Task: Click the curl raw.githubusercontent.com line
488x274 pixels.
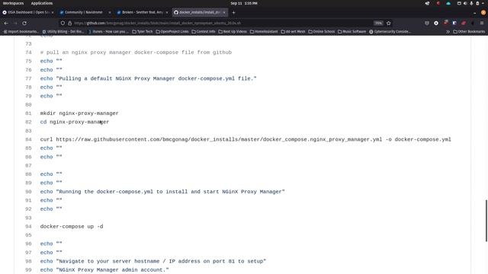Action: 246,139
